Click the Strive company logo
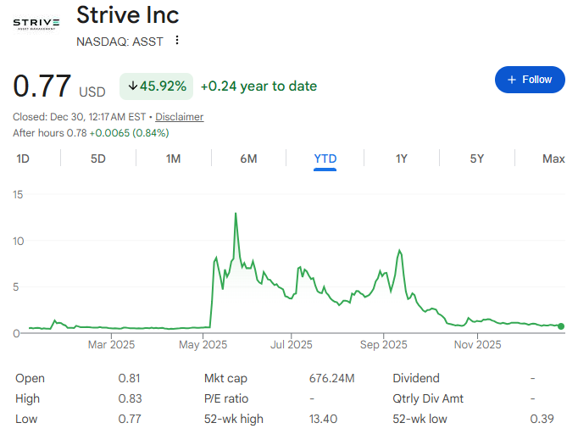 pos(36,24)
